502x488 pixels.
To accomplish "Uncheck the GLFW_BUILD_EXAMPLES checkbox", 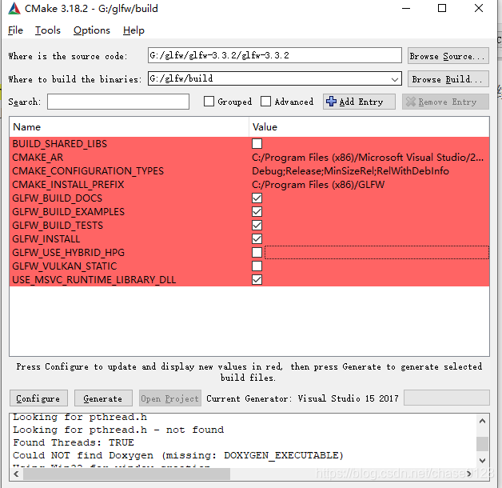I will [257, 211].
